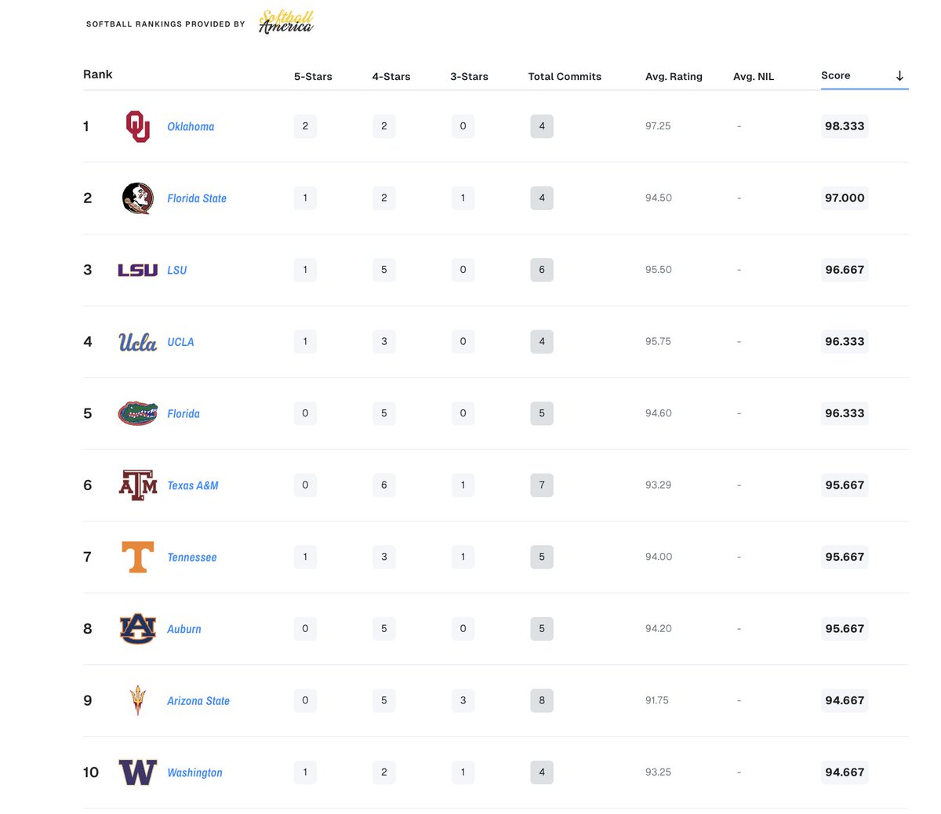Click Texas A&M total commits badge 7
The height and width of the screenshot is (814, 941).
click(x=542, y=485)
